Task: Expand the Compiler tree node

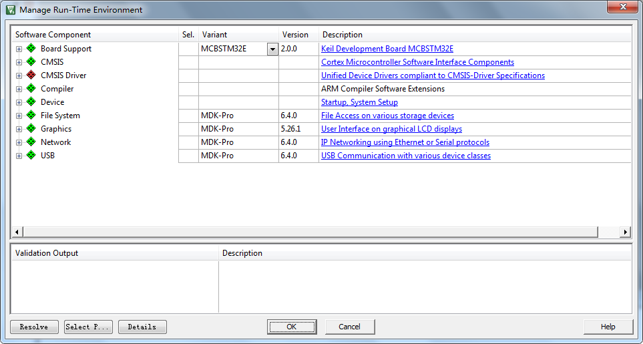Action: [19, 90]
